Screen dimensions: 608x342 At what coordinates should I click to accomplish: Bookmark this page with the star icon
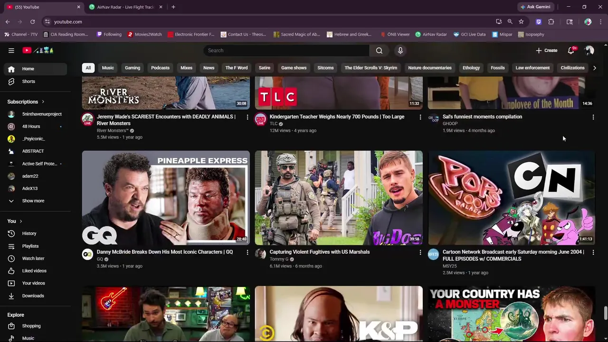521,22
